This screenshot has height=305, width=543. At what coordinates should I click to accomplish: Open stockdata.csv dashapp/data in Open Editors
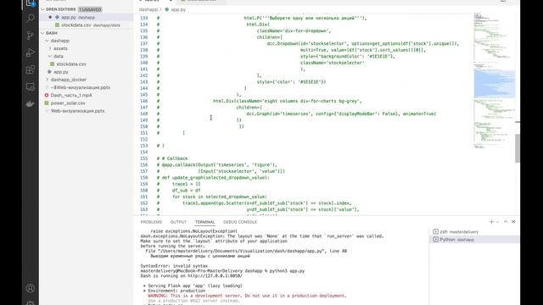[87, 25]
